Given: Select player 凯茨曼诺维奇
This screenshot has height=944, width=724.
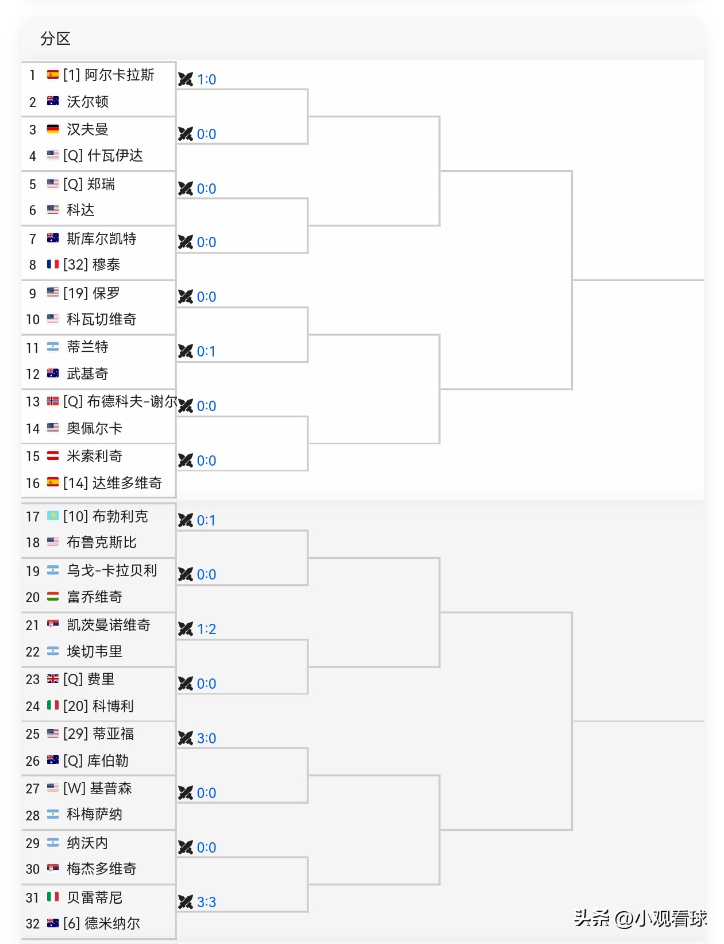Looking at the screenshot, I should (x=109, y=625).
